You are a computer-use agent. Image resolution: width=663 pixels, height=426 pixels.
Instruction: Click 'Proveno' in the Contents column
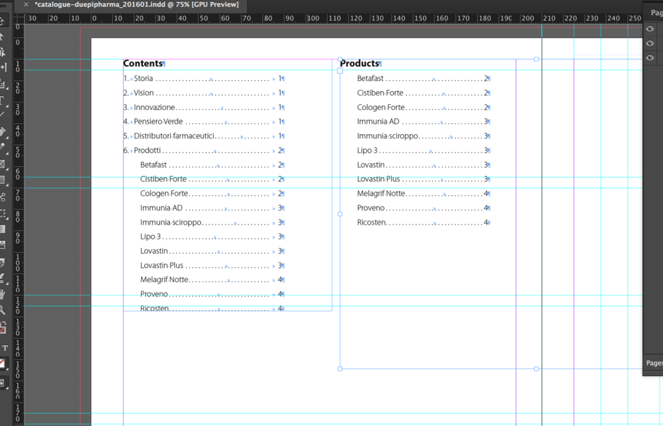154,294
